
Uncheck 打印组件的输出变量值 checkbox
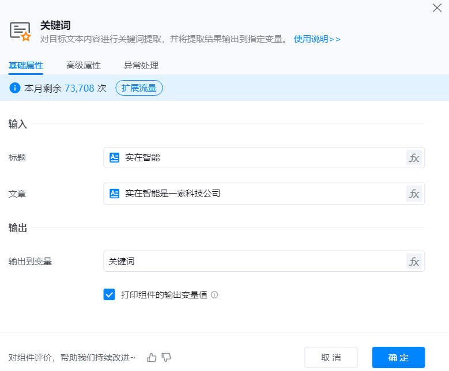[x=110, y=295]
